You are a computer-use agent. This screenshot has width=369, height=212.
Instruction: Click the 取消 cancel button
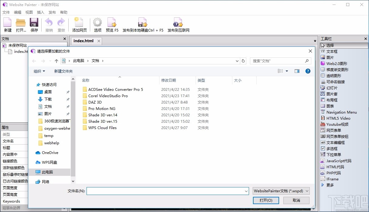coord(296,200)
